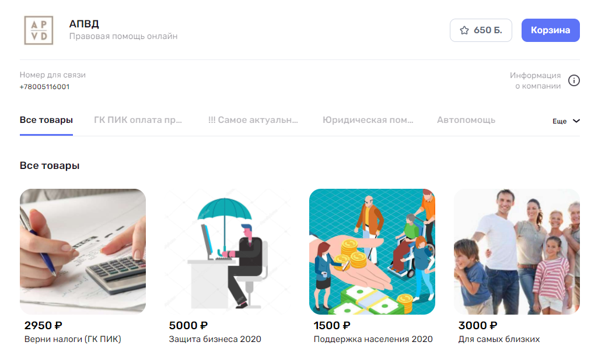Switch to ГК ПИК оплата tab
The height and width of the screenshot is (356, 598).
[x=138, y=120]
